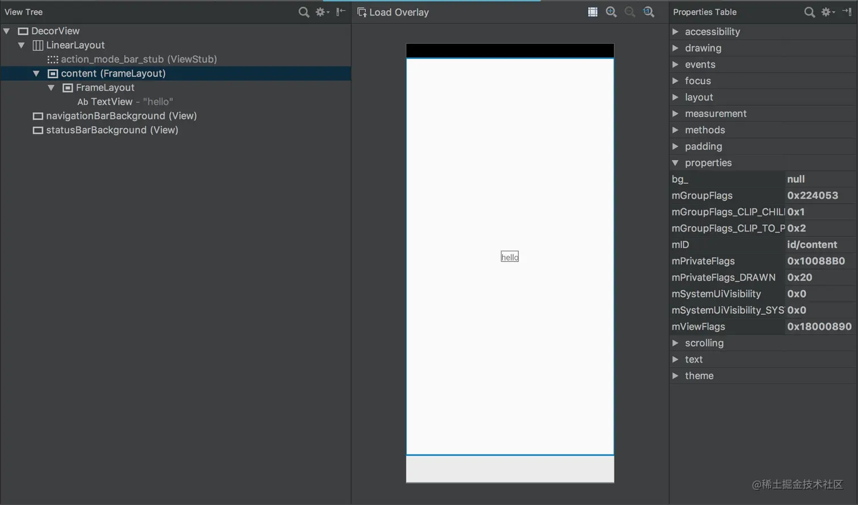Select the nested FrameLayout row

tap(105, 87)
